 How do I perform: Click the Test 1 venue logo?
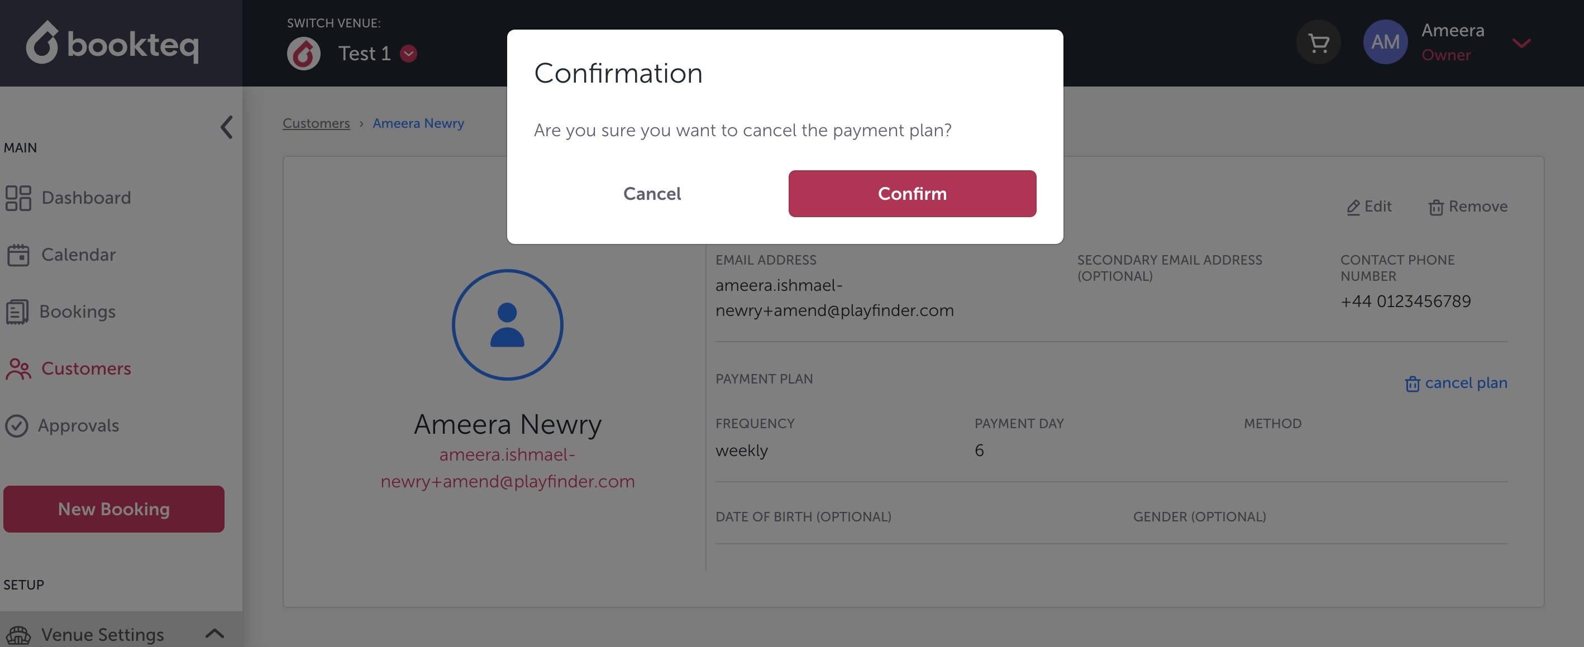click(x=303, y=54)
